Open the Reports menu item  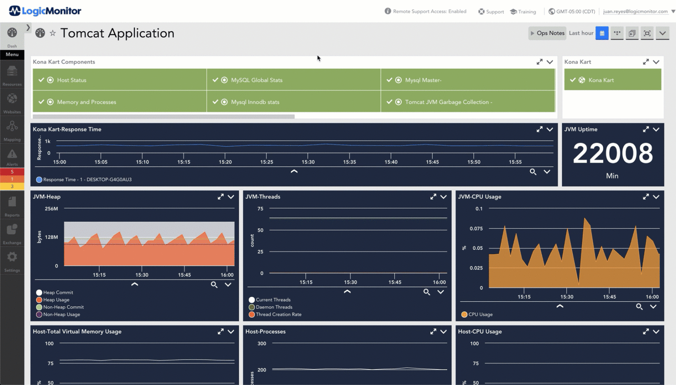pyautogui.click(x=12, y=203)
